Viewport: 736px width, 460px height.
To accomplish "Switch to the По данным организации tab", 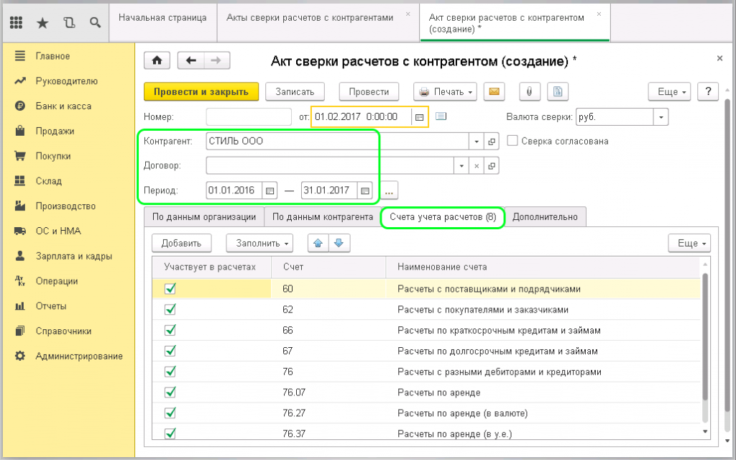I will click(x=204, y=216).
